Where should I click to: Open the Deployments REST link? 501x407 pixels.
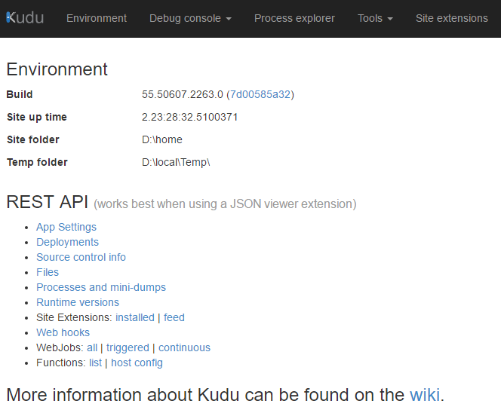pyautogui.click(x=67, y=242)
